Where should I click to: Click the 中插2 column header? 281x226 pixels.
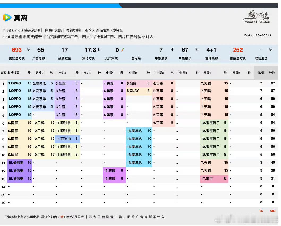coord(133,73)
